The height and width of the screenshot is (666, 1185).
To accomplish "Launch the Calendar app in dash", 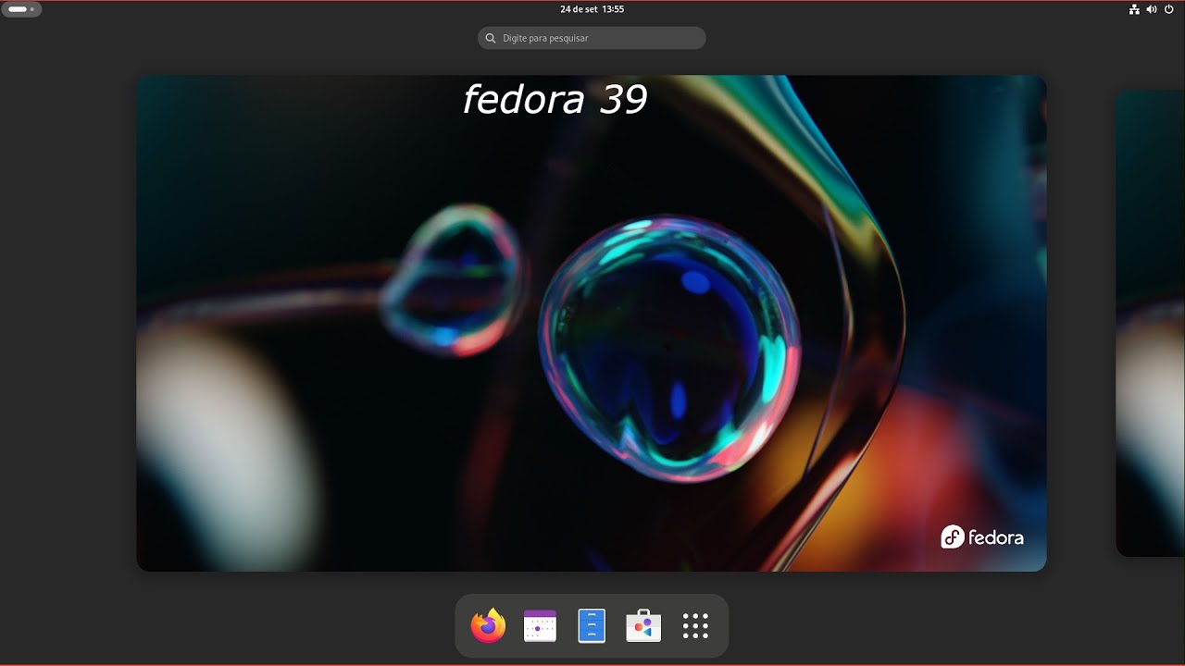I will pos(540,625).
